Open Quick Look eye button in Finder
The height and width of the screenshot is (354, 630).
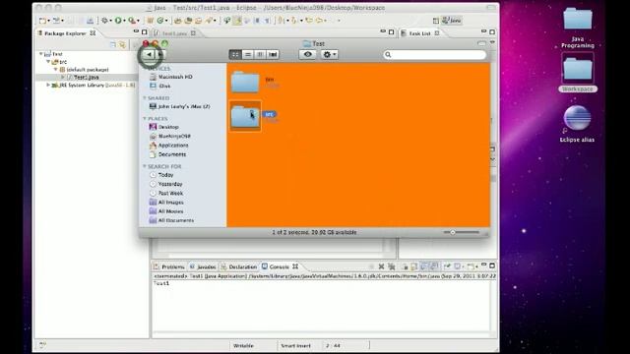tap(307, 54)
